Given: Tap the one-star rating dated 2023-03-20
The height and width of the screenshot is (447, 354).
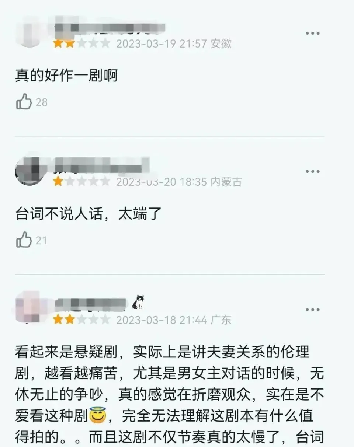Looking at the screenshot, I should tap(81, 182).
